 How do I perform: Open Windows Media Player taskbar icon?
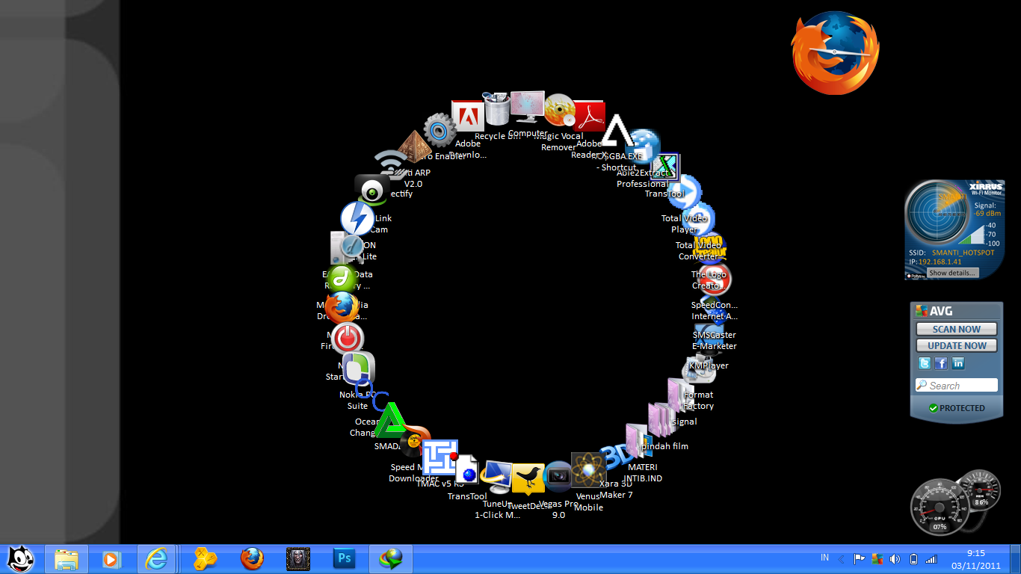111,558
